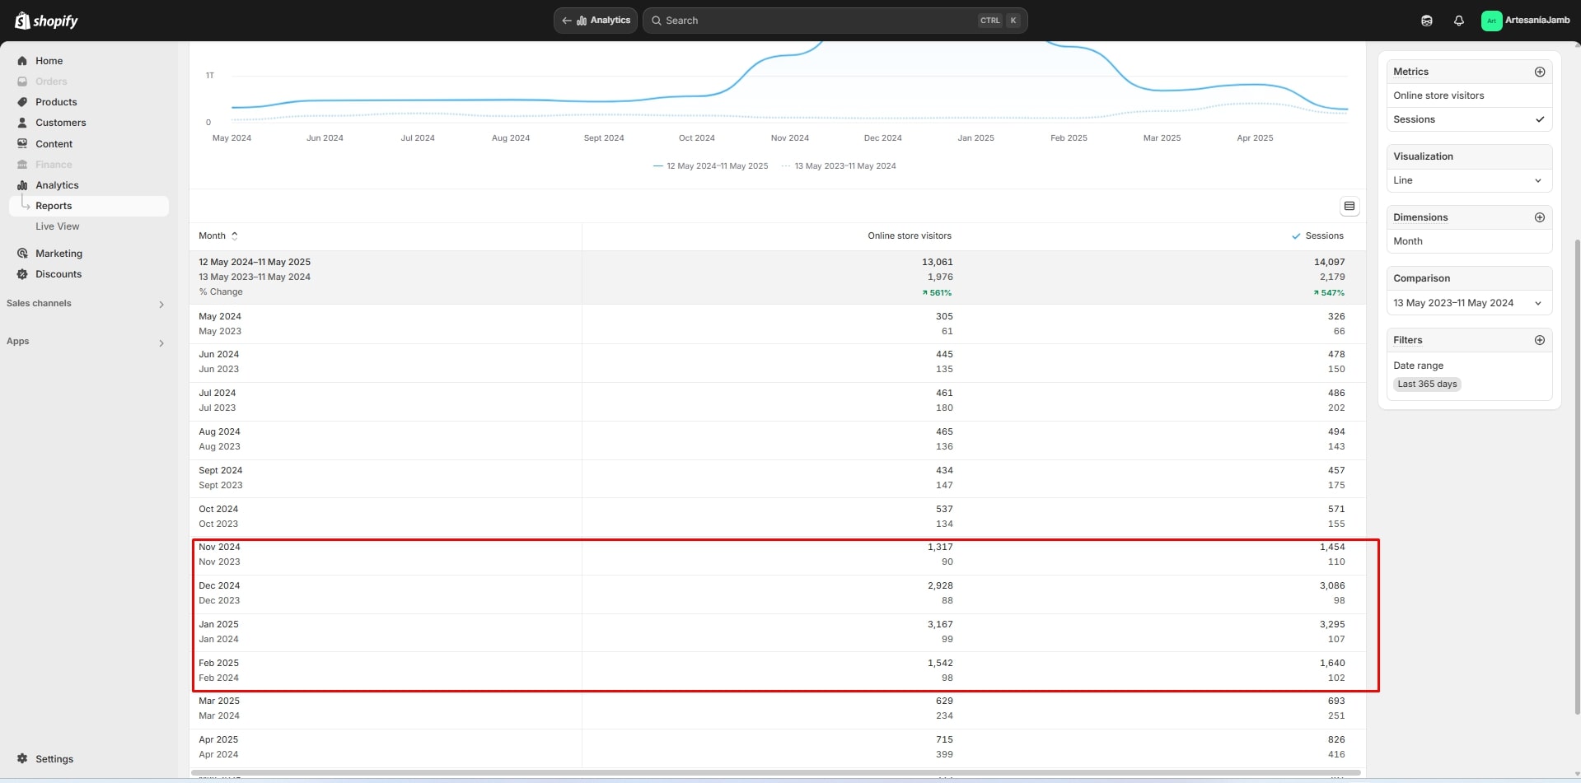This screenshot has height=783, width=1581.
Task: Open Live View under Analytics
Action: (x=58, y=226)
